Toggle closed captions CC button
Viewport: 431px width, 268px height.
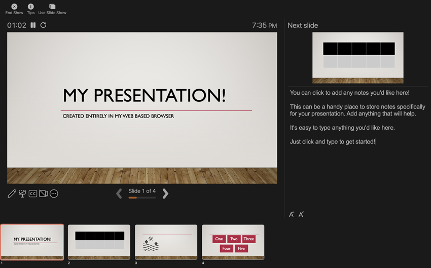pos(33,194)
